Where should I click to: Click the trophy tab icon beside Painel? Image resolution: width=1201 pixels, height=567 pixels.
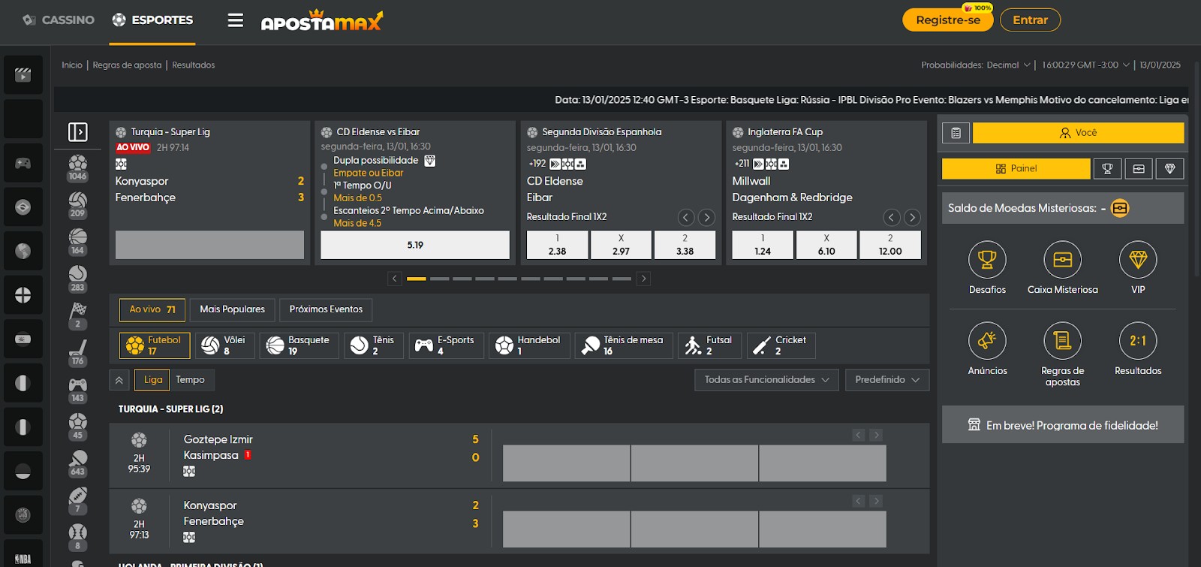click(x=1107, y=169)
